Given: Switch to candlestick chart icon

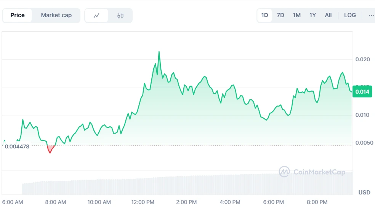Looking at the screenshot, I should click(120, 16).
